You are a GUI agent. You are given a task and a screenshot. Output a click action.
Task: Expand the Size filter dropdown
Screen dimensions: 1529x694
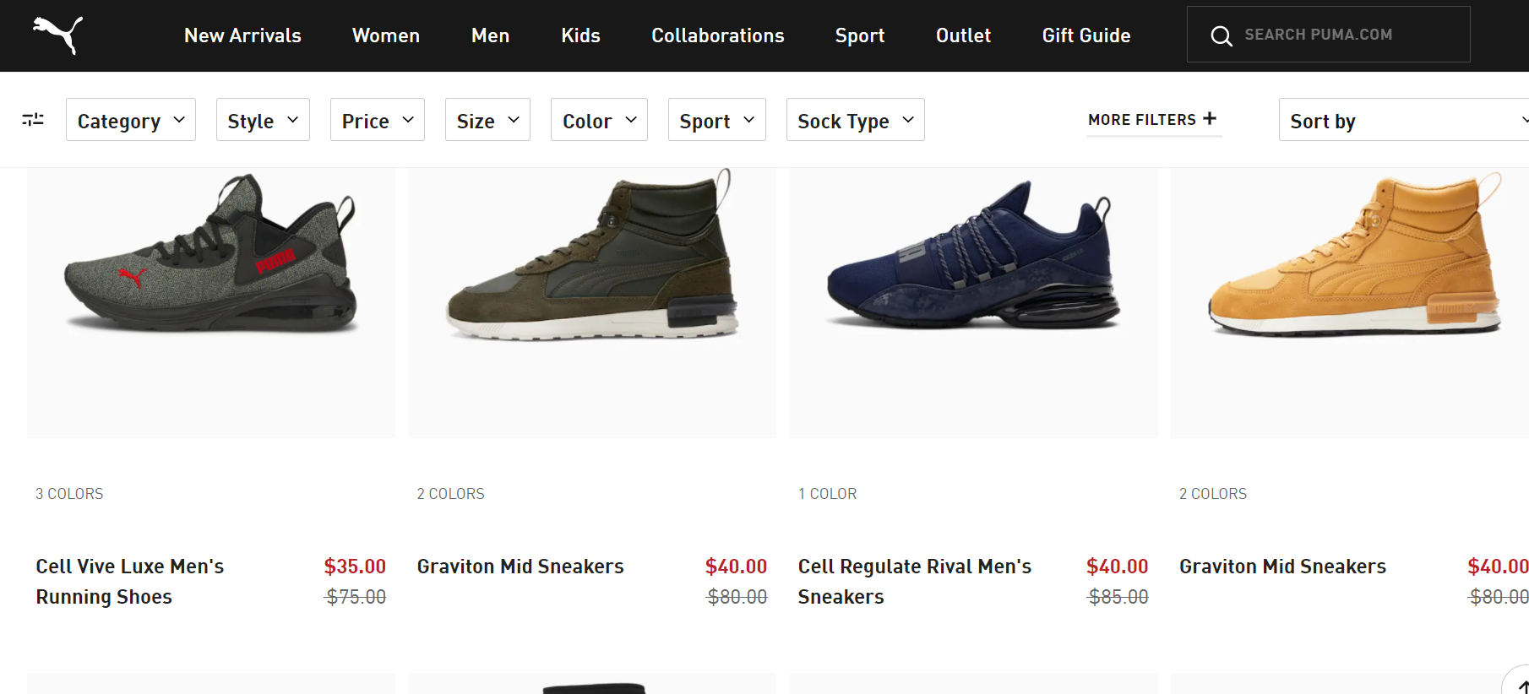coord(487,120)
